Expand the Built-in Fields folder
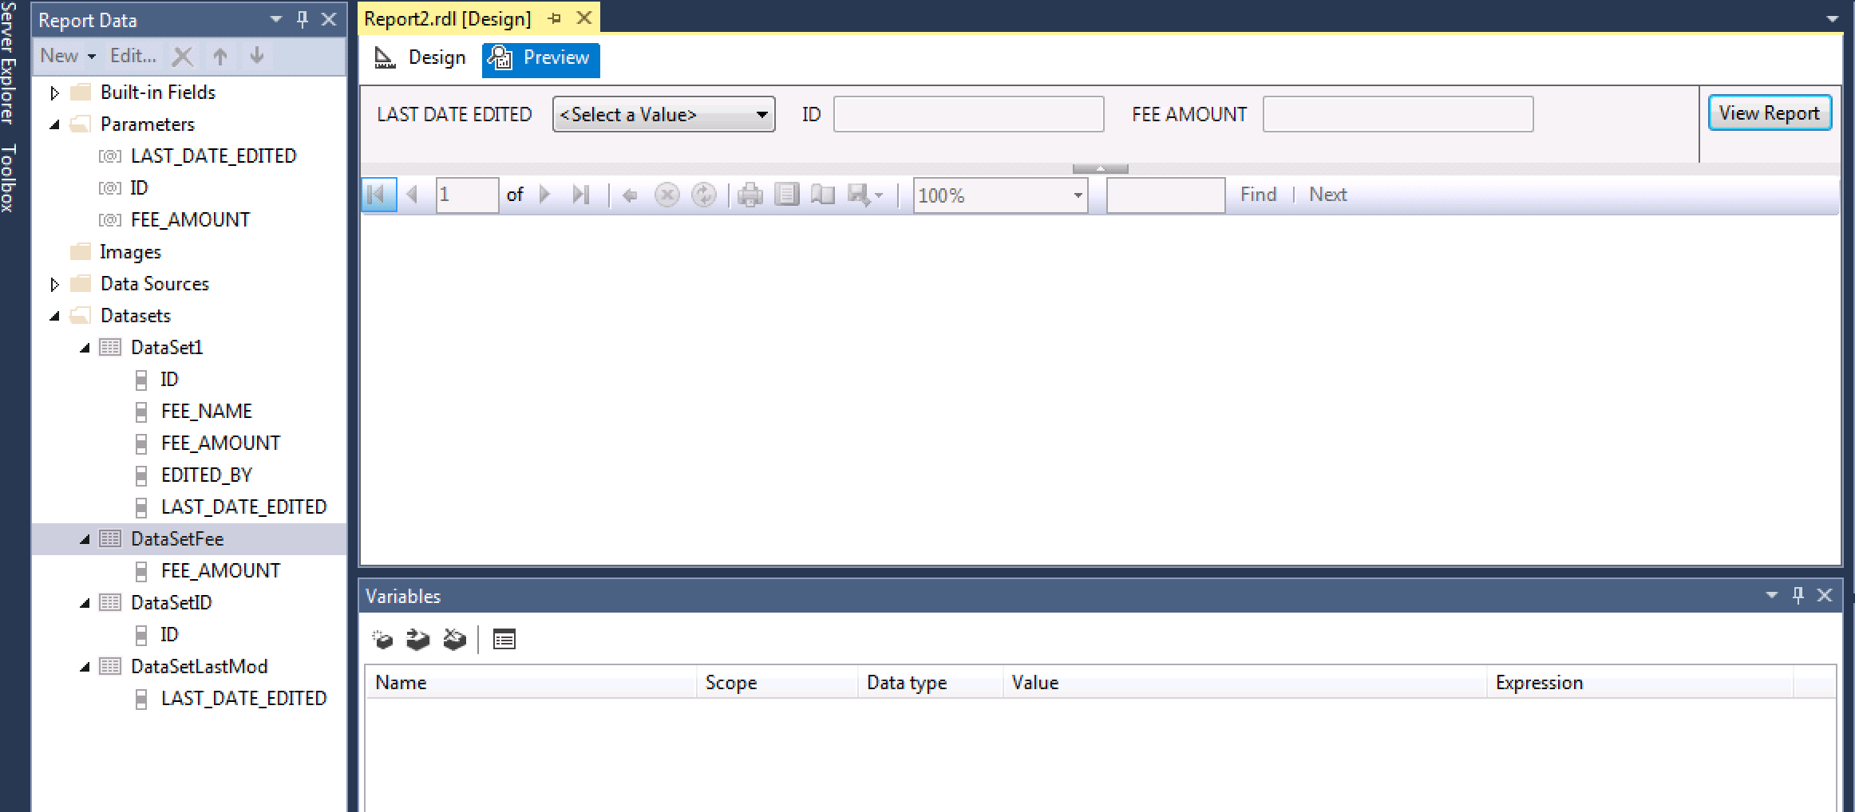Screen dimensions: 1855x812 pos(54,93)
